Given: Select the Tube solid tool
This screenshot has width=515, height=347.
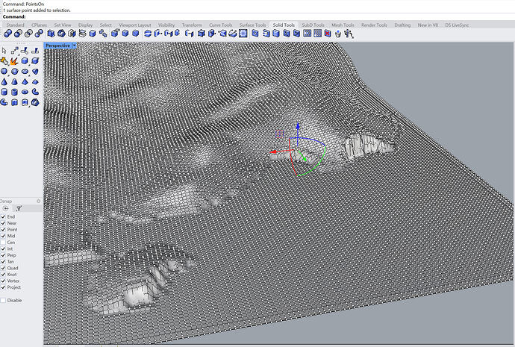Looking at the screenshot, I should pyautogui.click(x=14, y=93).
